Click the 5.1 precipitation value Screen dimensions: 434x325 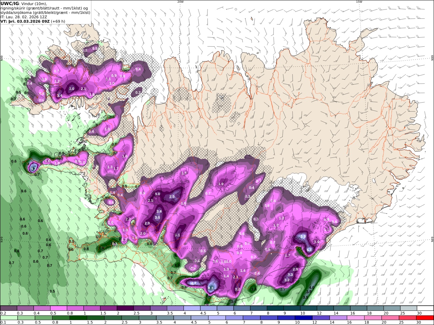click(x=309, y=250)
